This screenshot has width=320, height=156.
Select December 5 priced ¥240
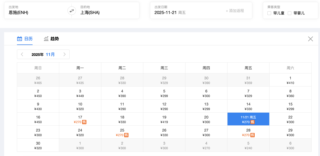(x=248, y=145)
